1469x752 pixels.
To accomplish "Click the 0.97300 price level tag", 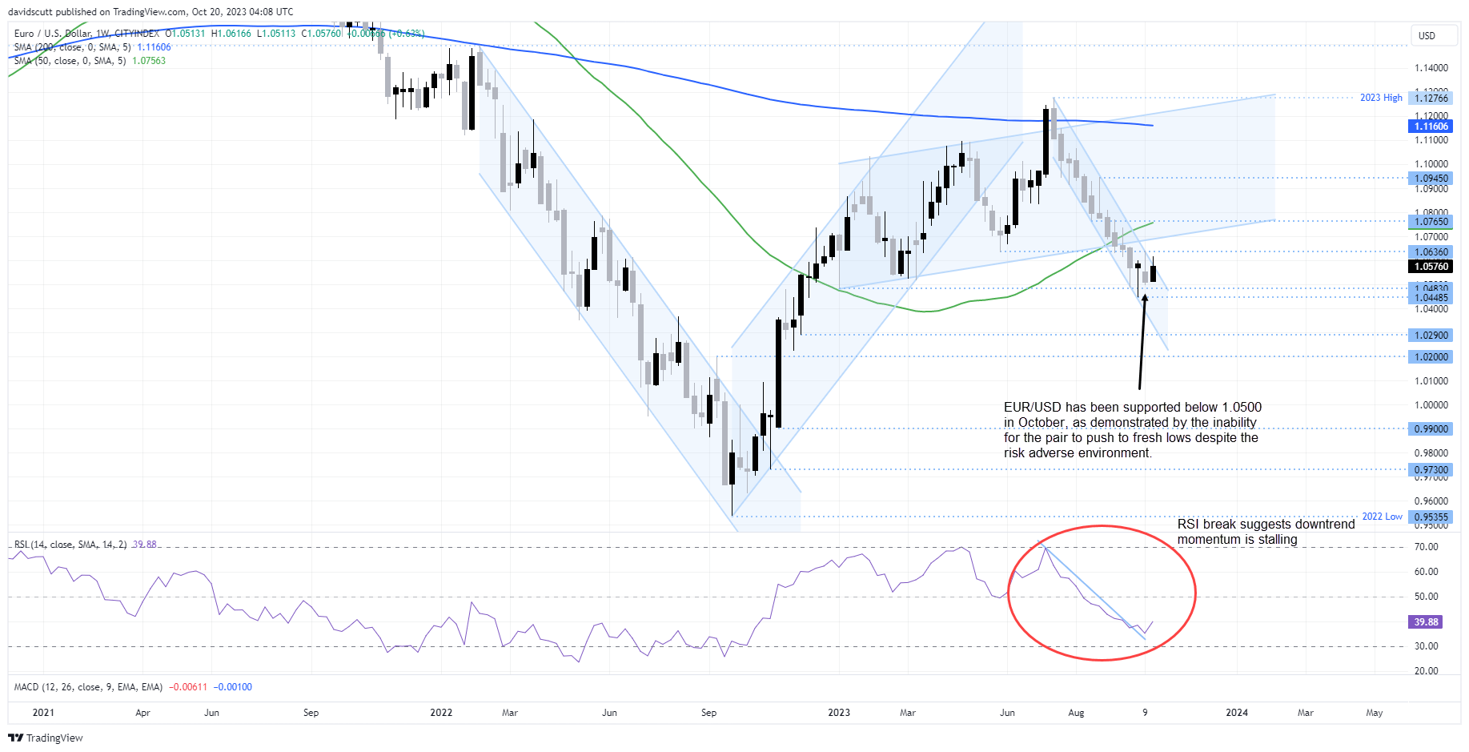I will [1431, 470].
